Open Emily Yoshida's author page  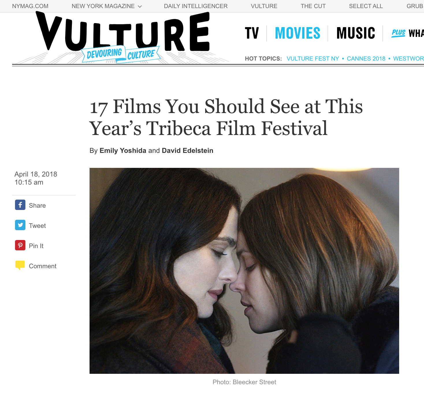coord(123,151)
